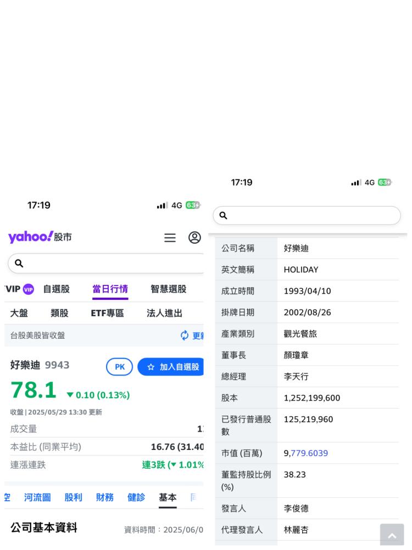412x550 pixels.
Task: Select the 基本 stock tab
Action: [x=168, y=497]
